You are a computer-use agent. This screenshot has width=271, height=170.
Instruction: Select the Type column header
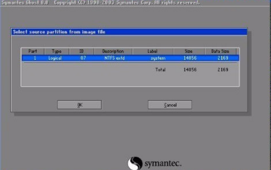click(56, 51)
